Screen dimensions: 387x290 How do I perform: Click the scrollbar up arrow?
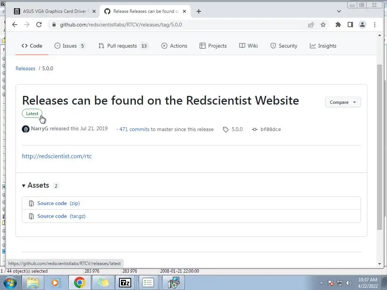(379, 35)
